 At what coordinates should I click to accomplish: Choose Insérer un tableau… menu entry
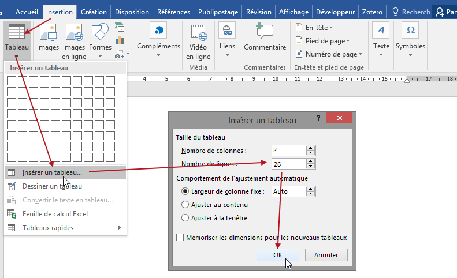click(66, 172)
